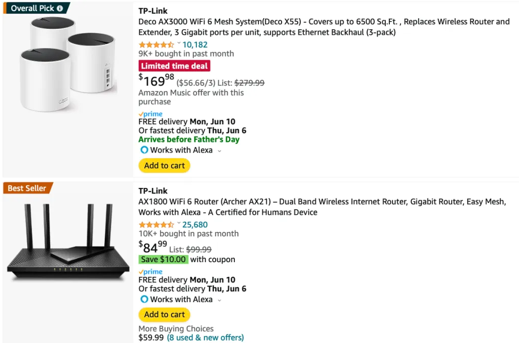Expand ratings popover arrow for Archer AX21
519x343 pixels.
[179, 224]
